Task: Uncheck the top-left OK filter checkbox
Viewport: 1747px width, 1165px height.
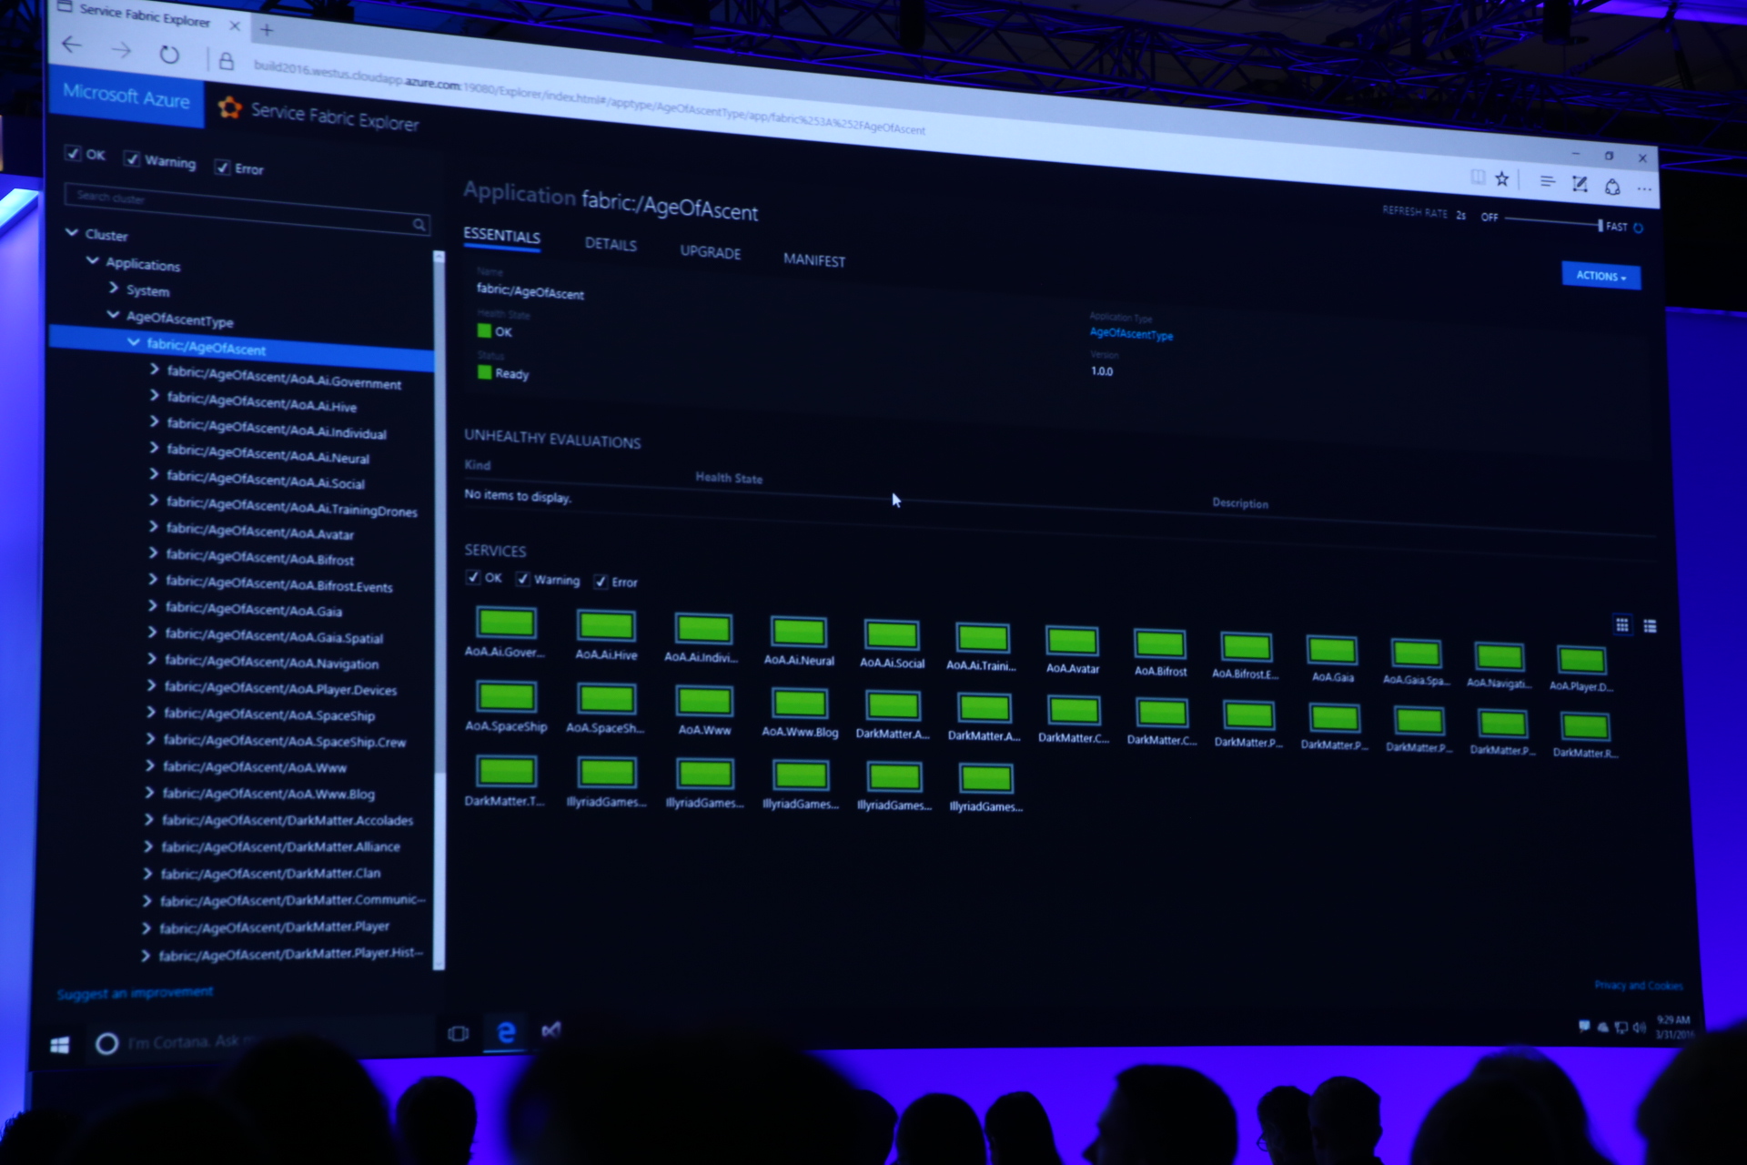Action: [x=73, y=153]
